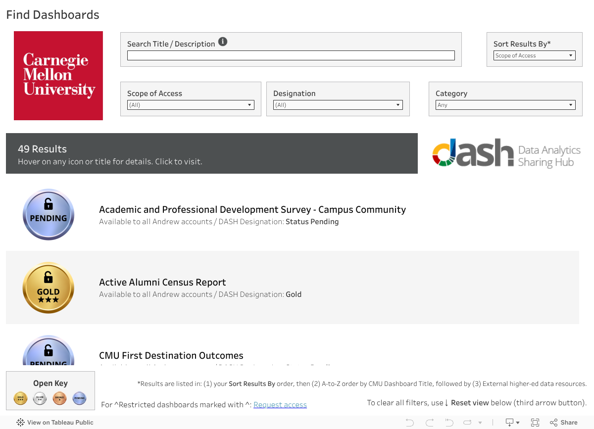Click View on Tableau Public
This screenshot has height=429, width=594.
coord(55,422)
